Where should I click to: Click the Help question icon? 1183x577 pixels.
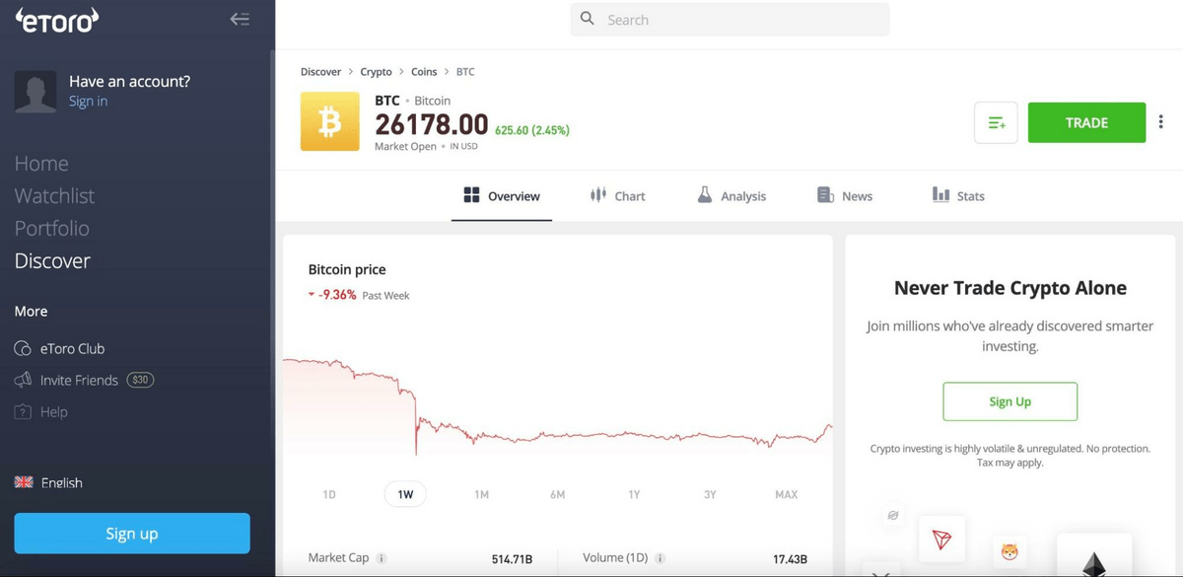[x=23, y=411]
